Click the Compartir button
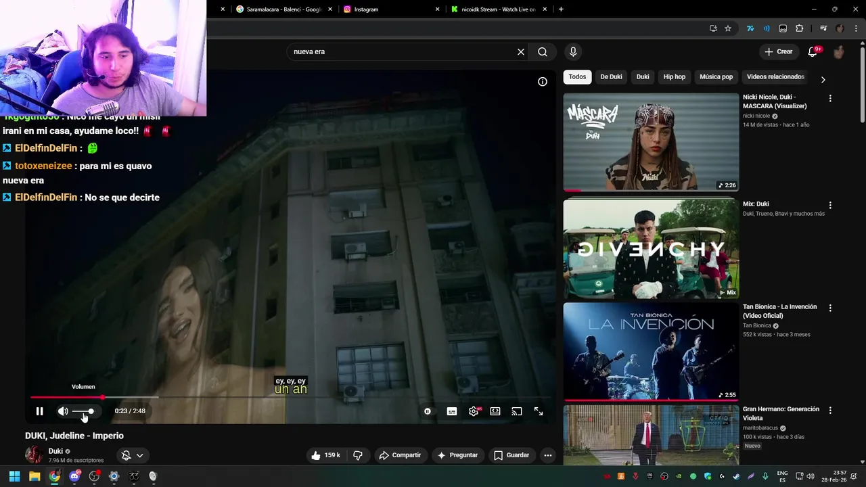This screenshot has width=866, height=487. [400, 455]
